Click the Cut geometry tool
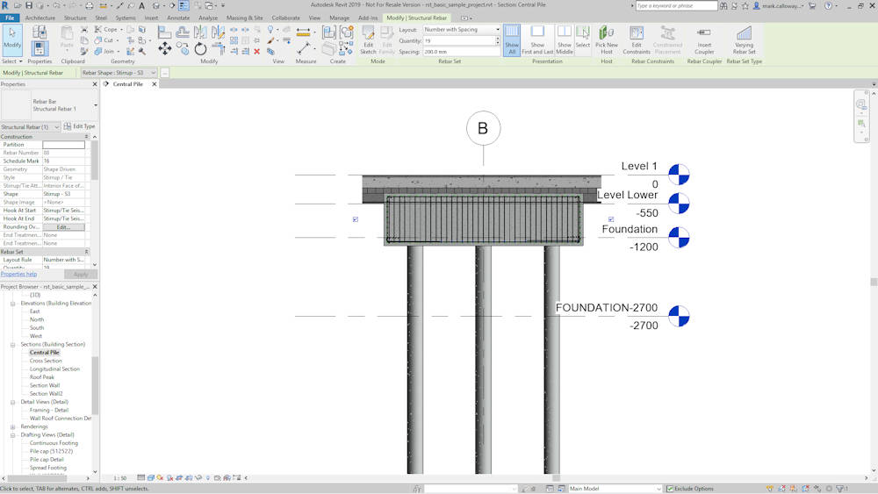 click(104, 40)
